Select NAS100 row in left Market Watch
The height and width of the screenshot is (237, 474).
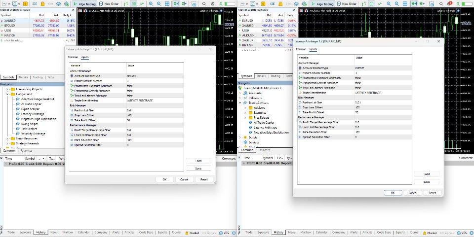[38, 35]
